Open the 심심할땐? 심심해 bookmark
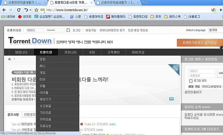This screenshot has width=223, height=135. click(x=50, y=17)
